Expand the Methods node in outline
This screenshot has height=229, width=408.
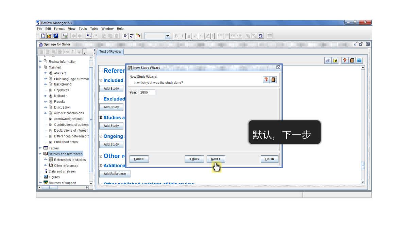46,96
